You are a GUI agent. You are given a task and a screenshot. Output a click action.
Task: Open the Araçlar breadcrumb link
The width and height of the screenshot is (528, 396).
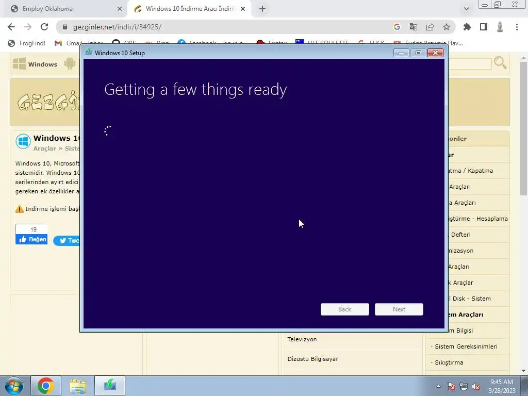[45, 148]
